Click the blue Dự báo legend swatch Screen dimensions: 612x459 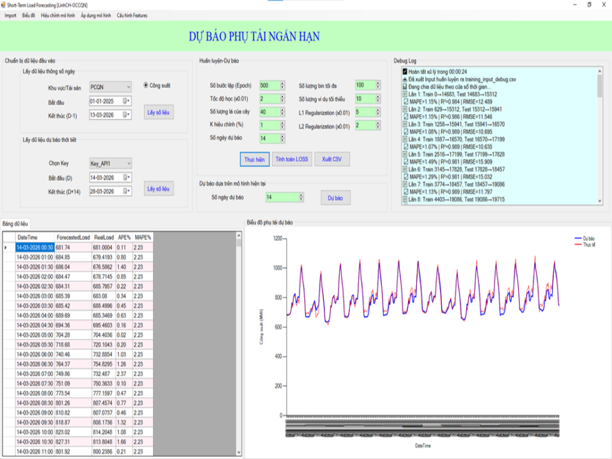pyautogui.click(x=578, y=238)
